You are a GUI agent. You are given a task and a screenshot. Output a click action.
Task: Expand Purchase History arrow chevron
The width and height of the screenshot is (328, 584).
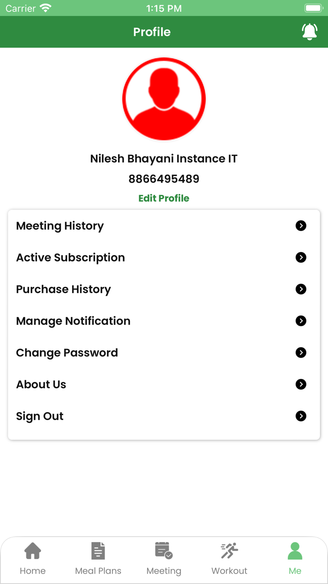[301, 289]
